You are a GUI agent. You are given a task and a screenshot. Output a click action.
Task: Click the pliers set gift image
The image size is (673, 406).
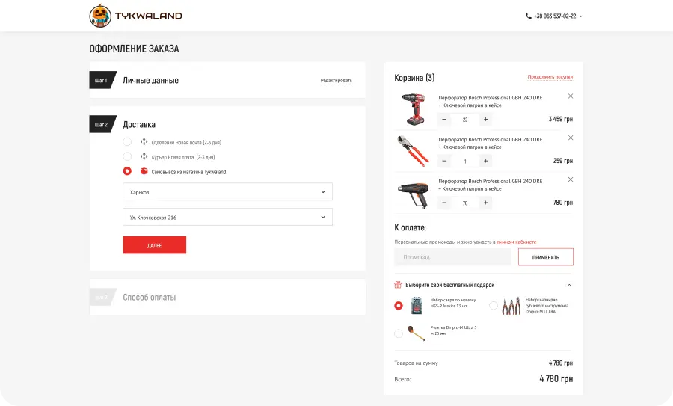click(511, 306)
